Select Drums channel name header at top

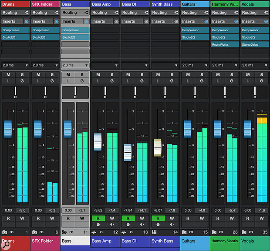pos(15,4)
